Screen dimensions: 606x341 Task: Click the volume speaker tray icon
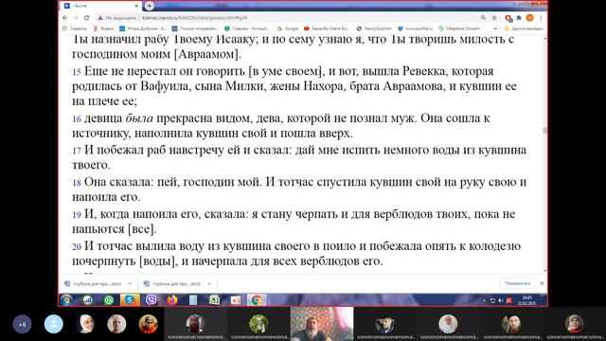click(501, 300)
